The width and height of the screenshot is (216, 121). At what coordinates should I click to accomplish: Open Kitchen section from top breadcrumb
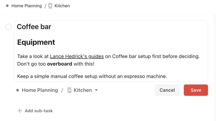[x=62, y=6]
